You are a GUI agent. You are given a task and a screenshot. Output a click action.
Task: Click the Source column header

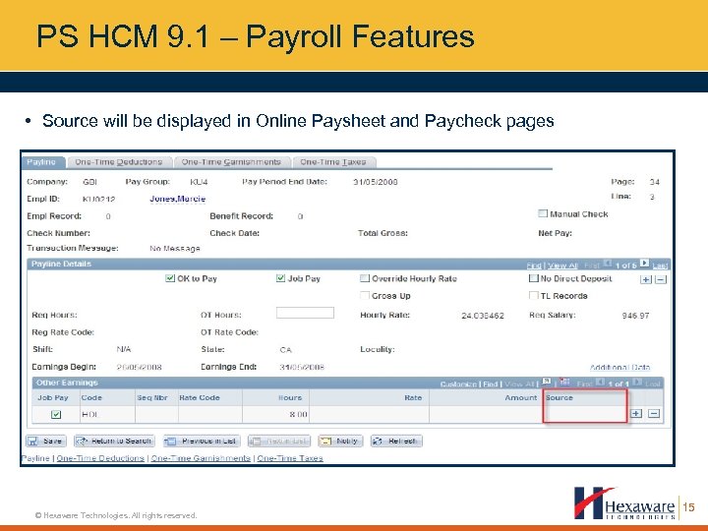(560, 398)
